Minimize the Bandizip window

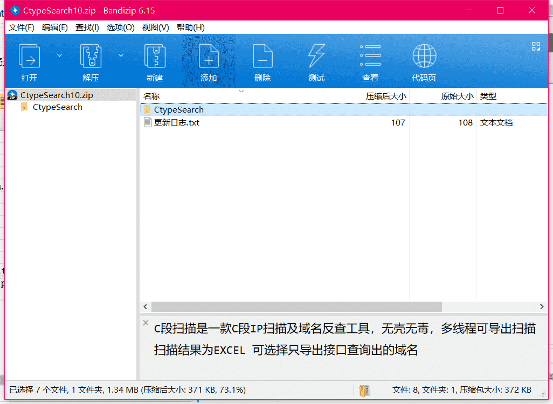tap(469, 10)
